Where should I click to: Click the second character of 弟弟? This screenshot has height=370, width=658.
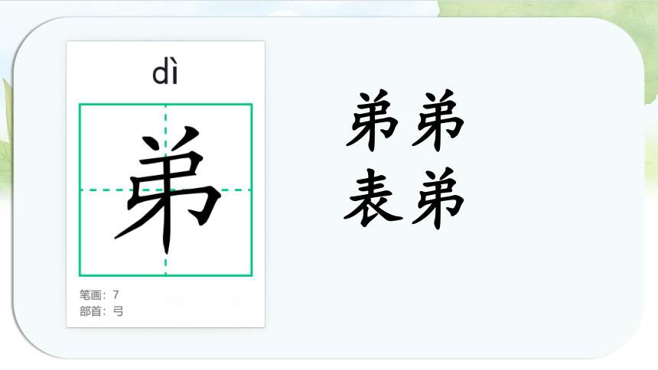coord(438,120)
